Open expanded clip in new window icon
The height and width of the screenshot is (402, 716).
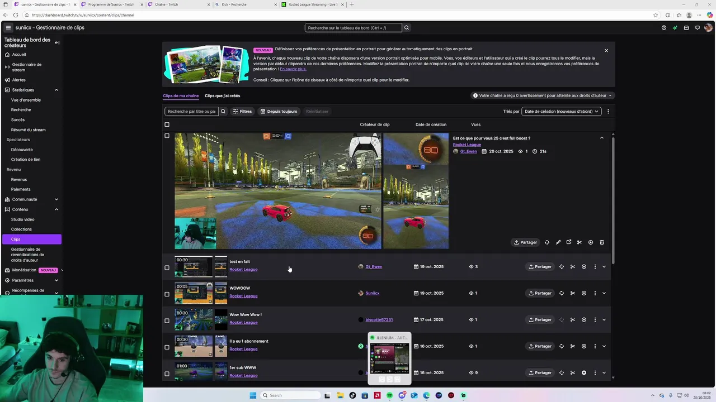pos(569,242)
